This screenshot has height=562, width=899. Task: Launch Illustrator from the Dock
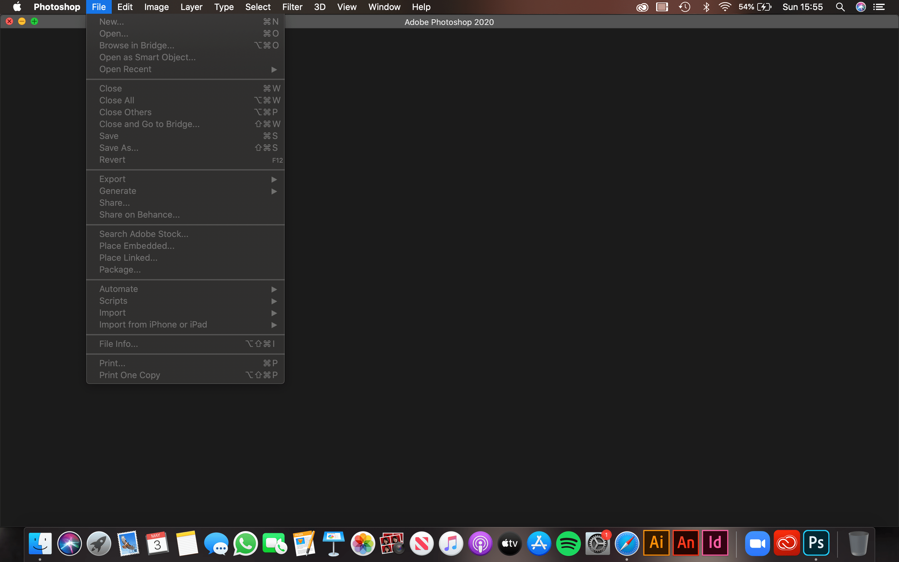click(x=656, y=543)
